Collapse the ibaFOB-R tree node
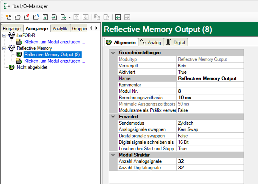This screenshot has width=258, height=184. coord(4,35)
